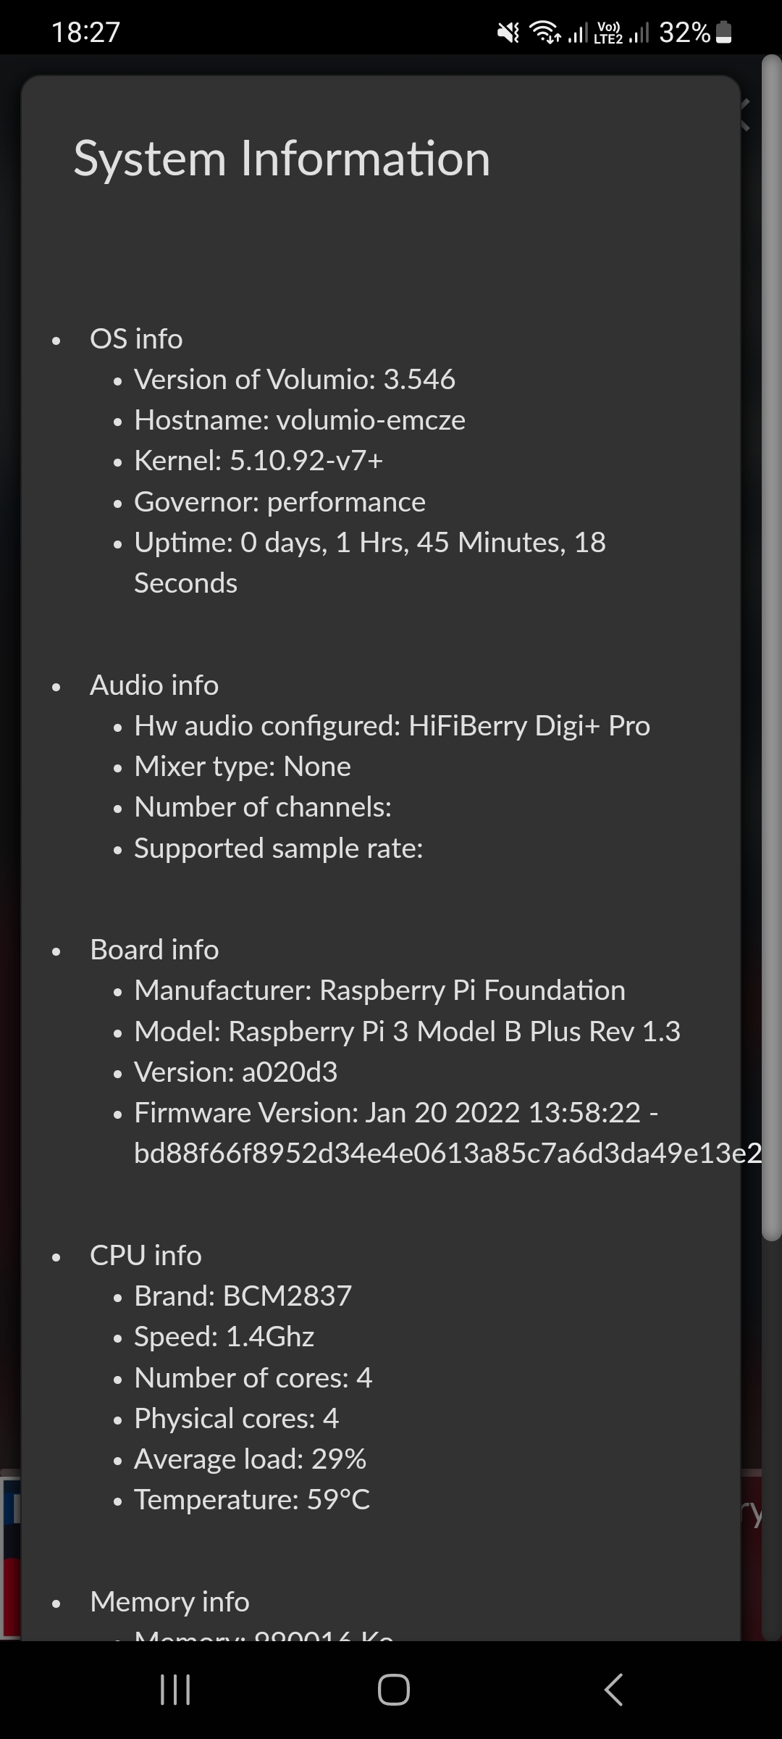Tap the Hostname volumio-emcze entry
Viewport: 782px width, 1739px height.
[299, 420]
